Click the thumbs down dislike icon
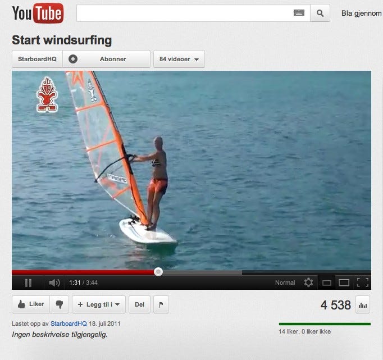This screenshot has height=360, width=383. click(x=60, y=304)
